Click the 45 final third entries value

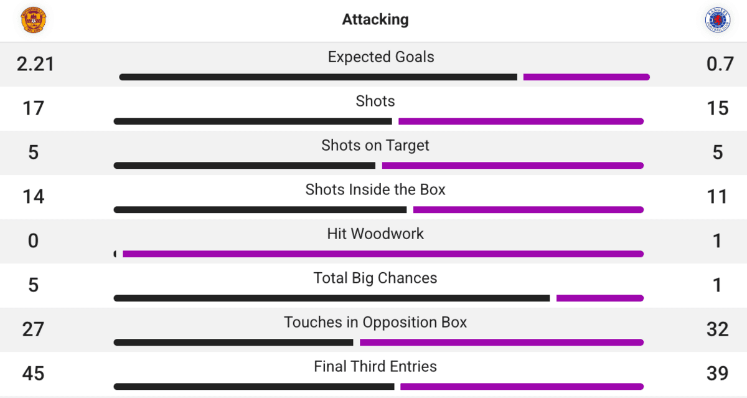point(34,373)
